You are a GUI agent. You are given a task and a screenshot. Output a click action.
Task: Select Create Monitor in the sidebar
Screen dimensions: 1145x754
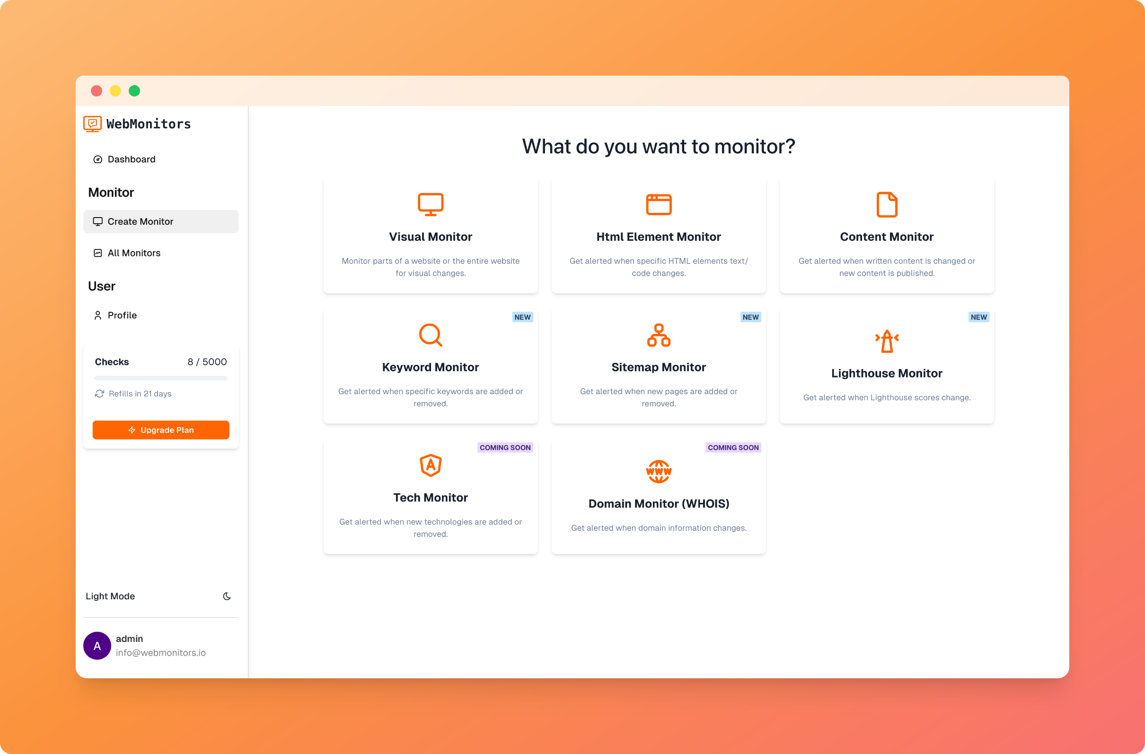coord(161,221)
